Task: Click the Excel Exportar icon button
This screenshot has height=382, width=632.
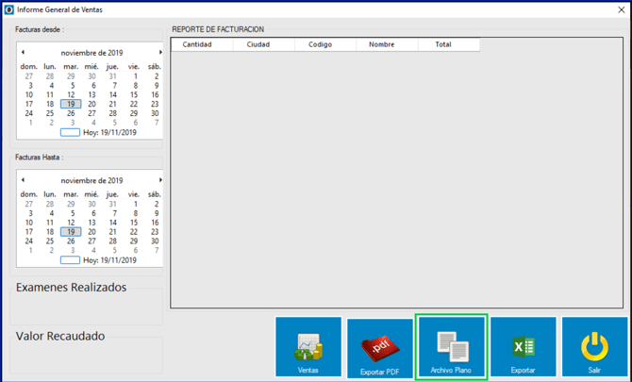Action: pyautogui.click(x=523, y=347)
